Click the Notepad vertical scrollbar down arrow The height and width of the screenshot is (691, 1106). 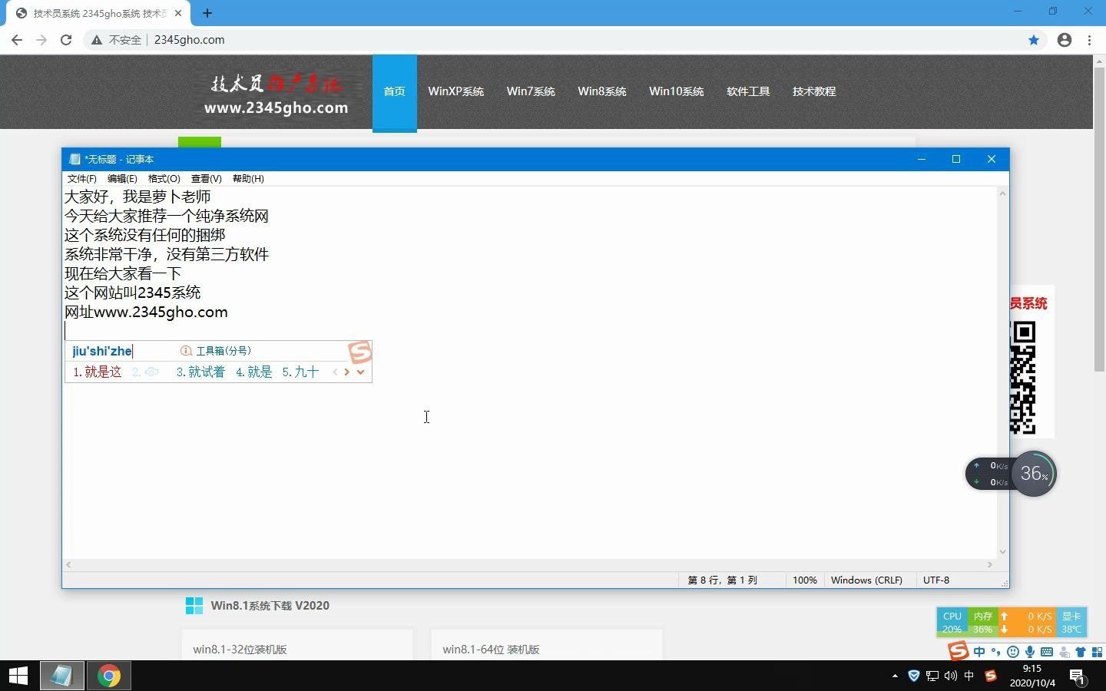point(1002,551)
